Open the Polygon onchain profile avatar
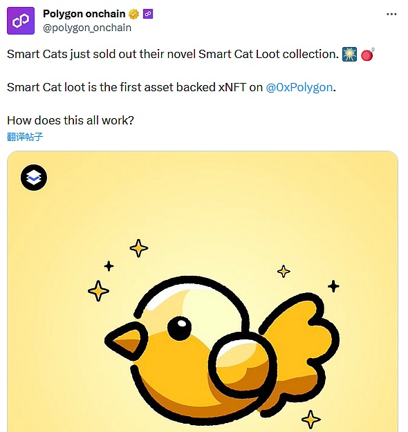 tap(21, 21)
